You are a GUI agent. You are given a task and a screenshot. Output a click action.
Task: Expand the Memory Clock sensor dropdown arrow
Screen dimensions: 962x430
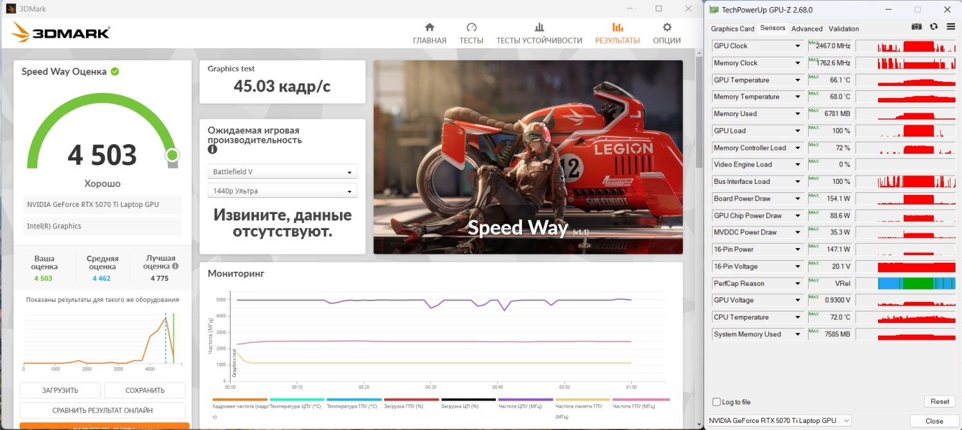pyautogui.click(x=798, y=63)
